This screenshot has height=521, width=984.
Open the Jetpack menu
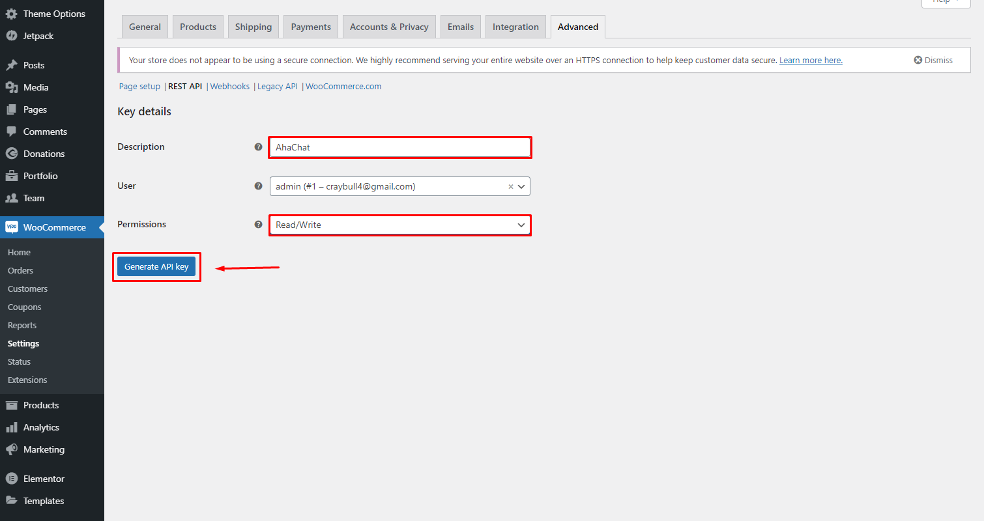[x=52, y=36]
